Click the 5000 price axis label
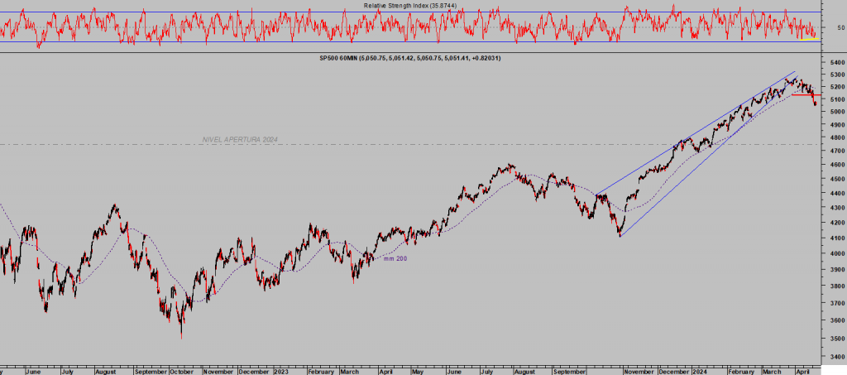 click(836, 112)
